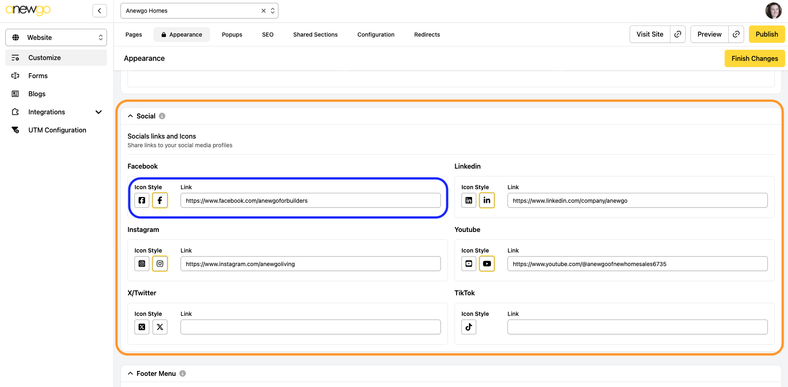Select the boxed Facebook icon style

pos(142,200)
